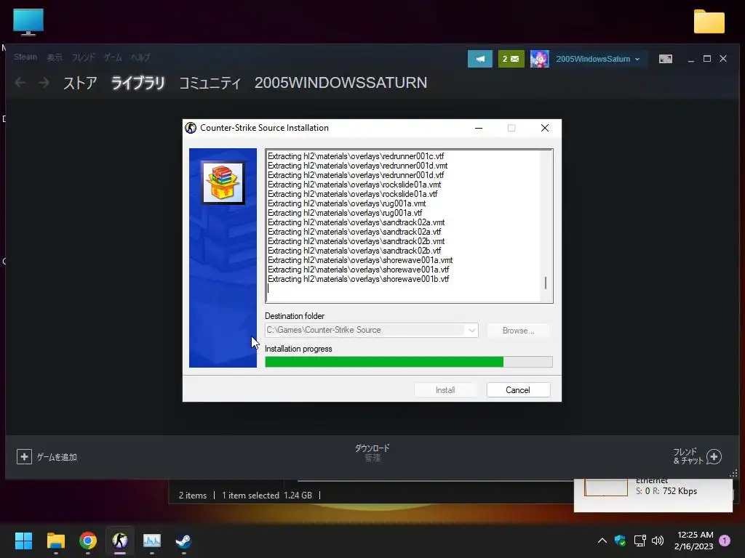Image resolution: width=745 pixels, height=558 pixels.
Task: Click the Browse... button
Action: [518, 331]
